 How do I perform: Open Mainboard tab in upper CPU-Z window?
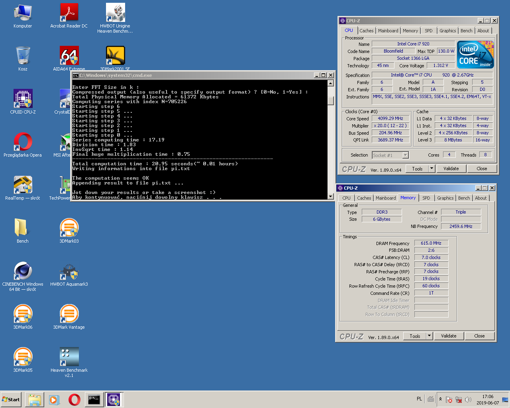[388, 31]
